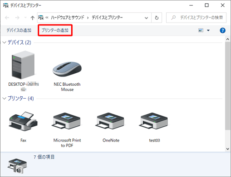Click the OneNote label text
This screenshot has height=177, width=231.
coord(111,140)
